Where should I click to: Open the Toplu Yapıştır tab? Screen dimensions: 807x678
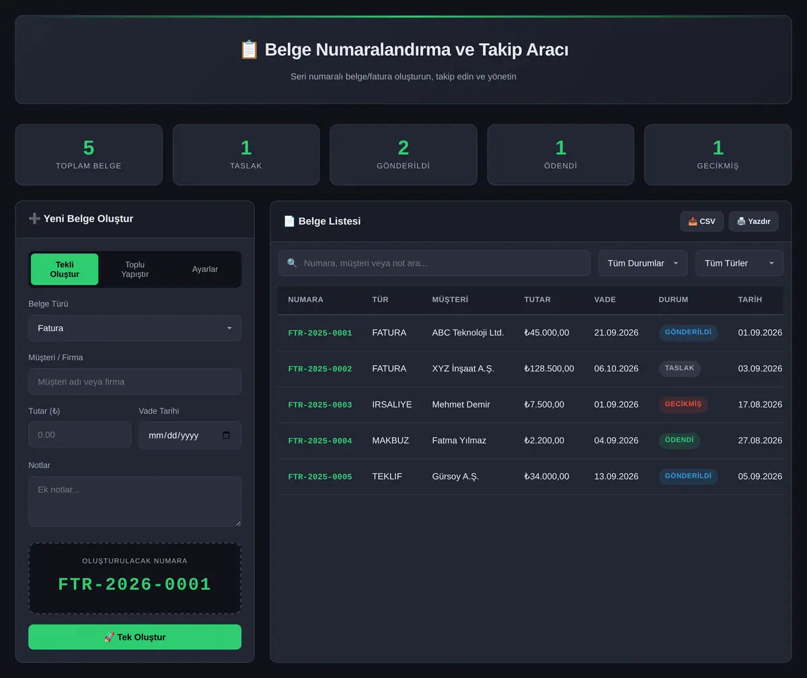tap(134, 269)
